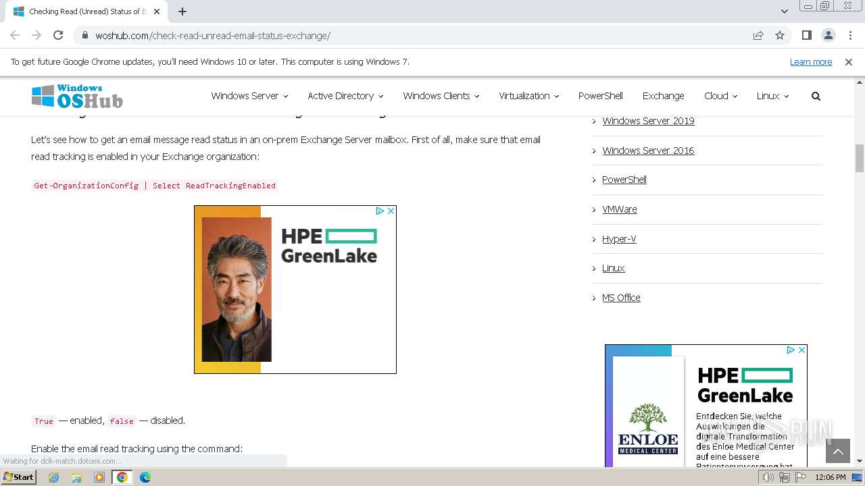Open Windows Server 2019 sidebar category
The image size is (865, 486).
[x=648, y=121]
